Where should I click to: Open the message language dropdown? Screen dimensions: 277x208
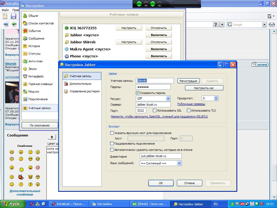click(x=179, y=163)
